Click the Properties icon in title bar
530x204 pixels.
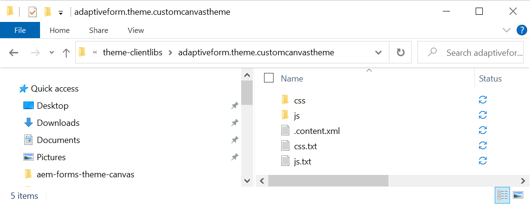[x=32, y=11]
